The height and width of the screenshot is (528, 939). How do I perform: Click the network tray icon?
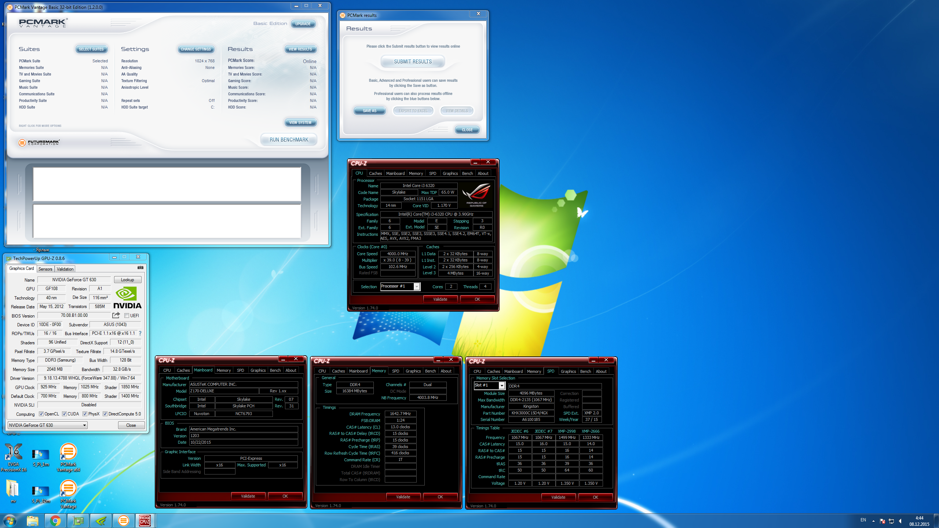tap(891, 521)
